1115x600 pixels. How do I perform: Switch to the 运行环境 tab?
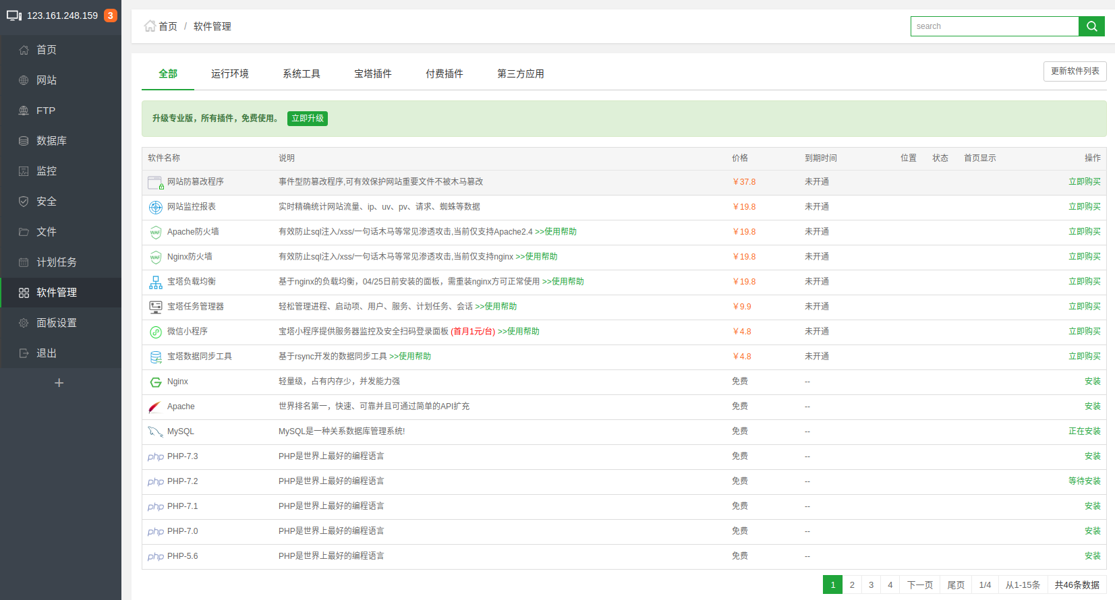tap(230, 73)
